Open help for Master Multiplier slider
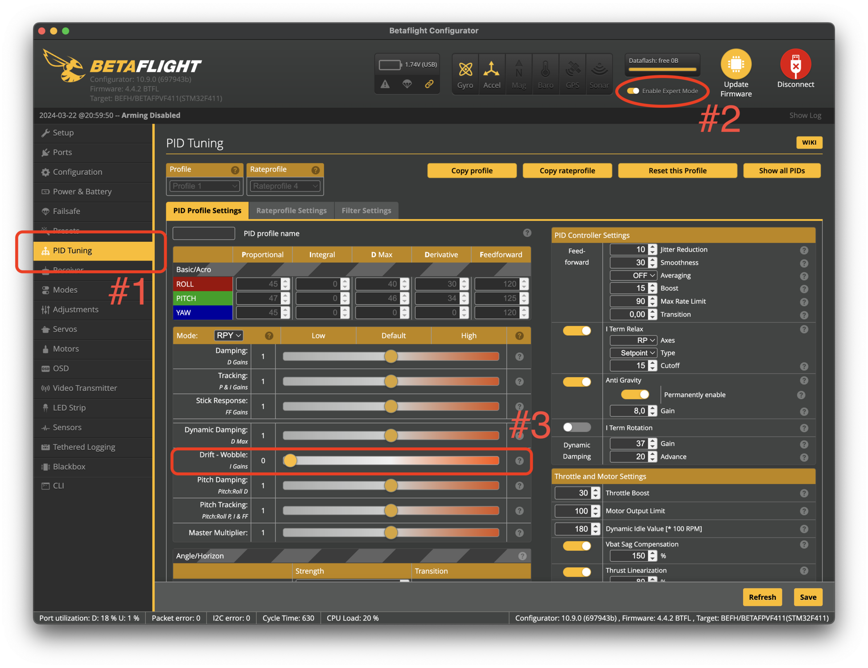Viewport: 868px width, 668px height. [x=519, y=533]
